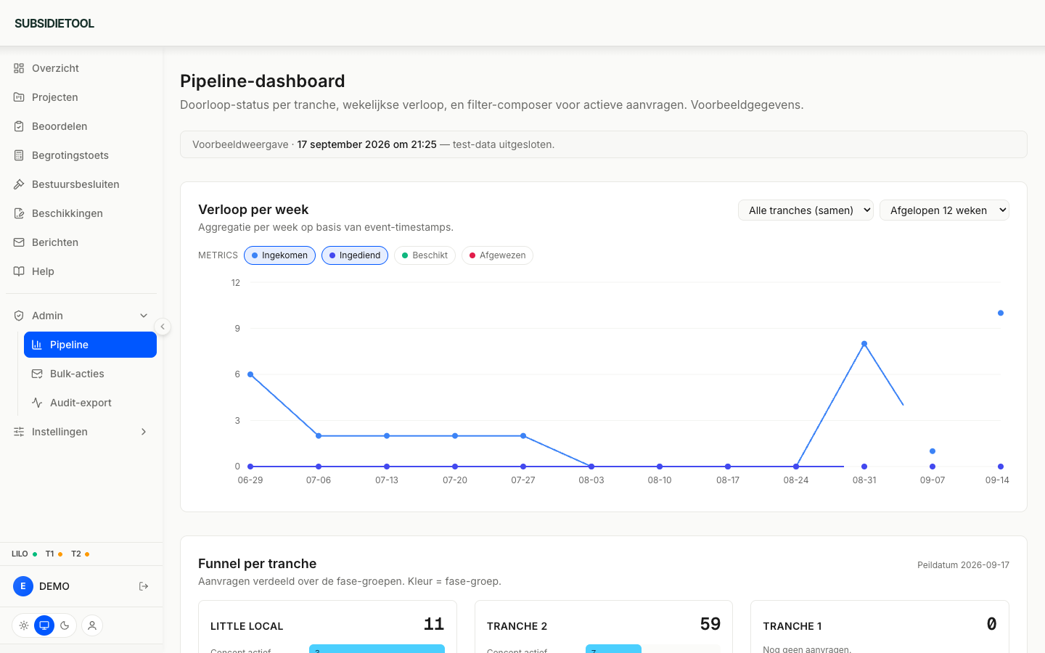Click the Berichten envelope icon

[19, 242]
